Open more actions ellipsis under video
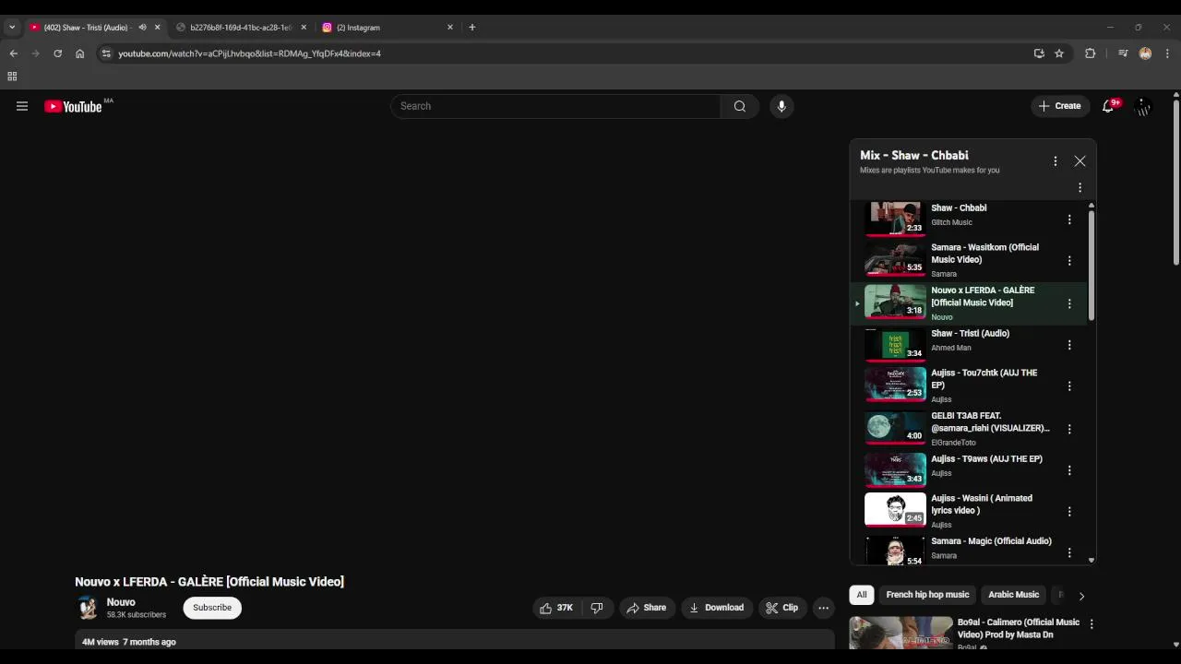This screenshot has width=1181, height=664. (x=823, y=608)
